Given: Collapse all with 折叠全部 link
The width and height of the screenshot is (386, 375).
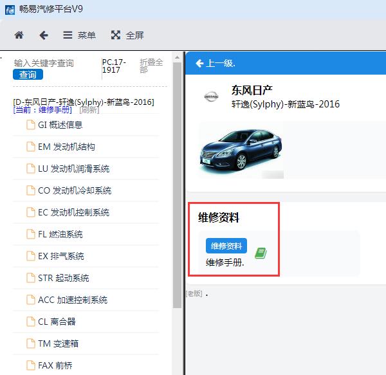Looking at the screenshot, I should [151, 66].
